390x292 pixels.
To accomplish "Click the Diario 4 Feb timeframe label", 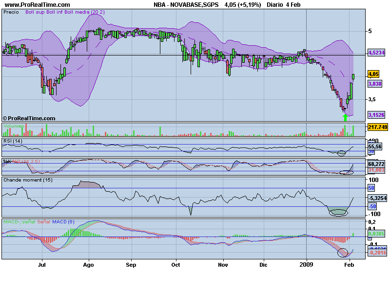I will 284,5.
